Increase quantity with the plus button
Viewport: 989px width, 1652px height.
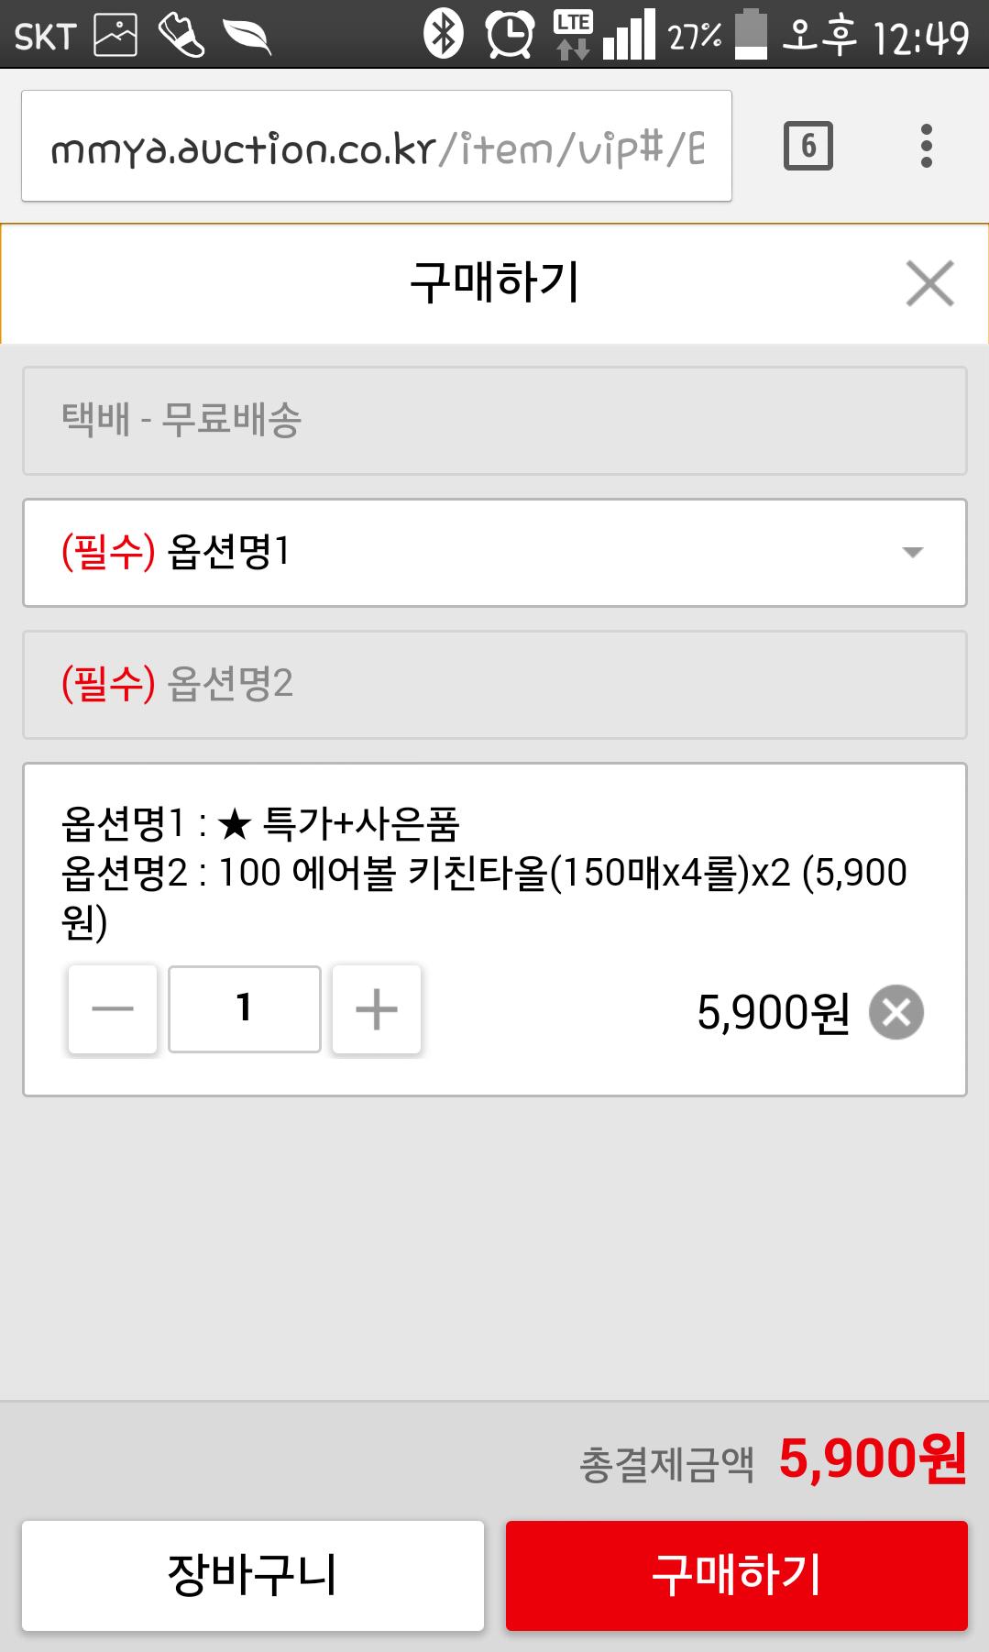[376, 1009]
